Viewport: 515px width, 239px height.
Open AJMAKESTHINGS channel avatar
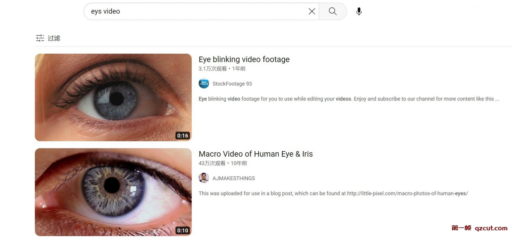pyautogui.click(x=204, y=178)
